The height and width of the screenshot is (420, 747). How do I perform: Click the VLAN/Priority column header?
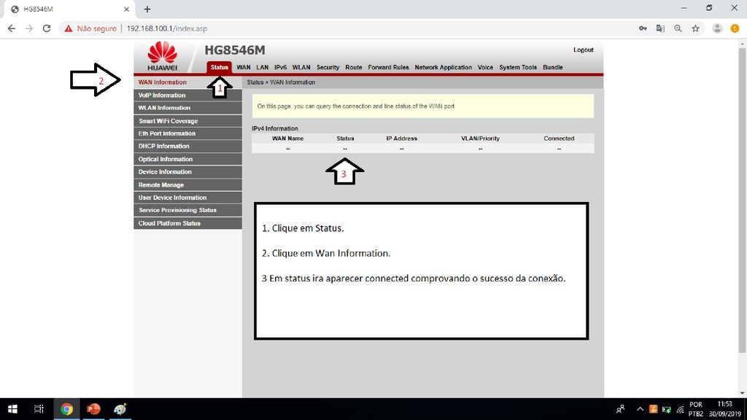tap(480, 139)
